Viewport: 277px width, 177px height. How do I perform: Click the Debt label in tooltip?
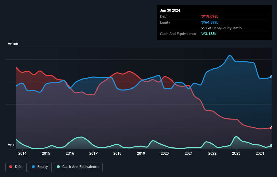(164, 16)
